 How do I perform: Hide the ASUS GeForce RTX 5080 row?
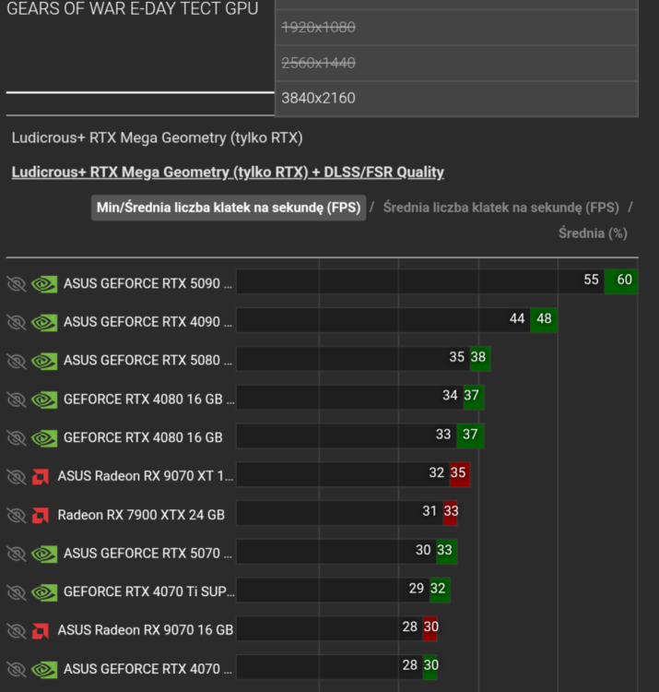(17, 361)
